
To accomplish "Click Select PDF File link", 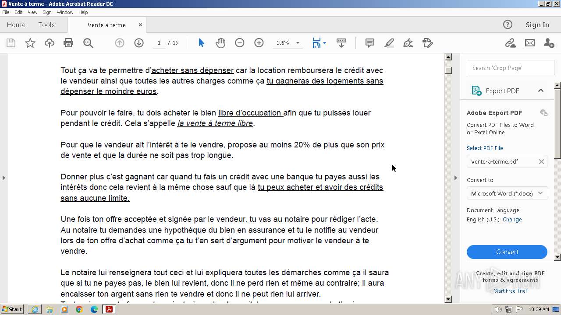I will click(485, 148).
